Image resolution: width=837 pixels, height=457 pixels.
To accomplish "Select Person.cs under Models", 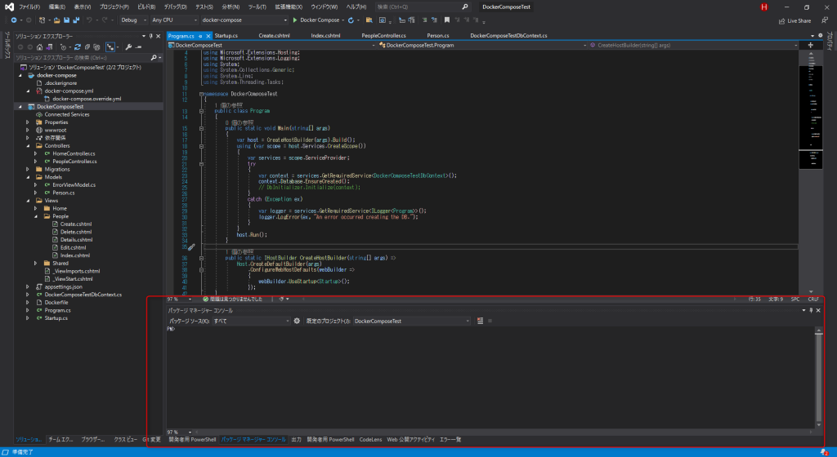I will [64, 193].
